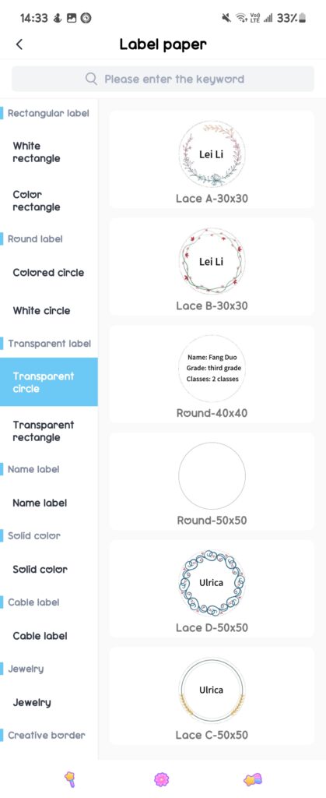Viewport: 326px width, 798px height.
Task: Select the Round-40x40 label paper
Action: (212, 375)
